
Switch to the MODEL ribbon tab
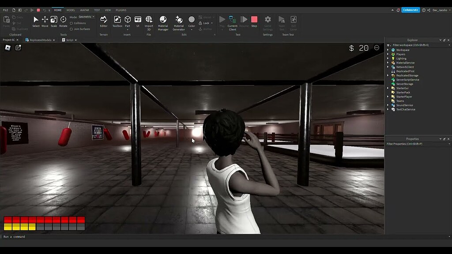(70, 10)
